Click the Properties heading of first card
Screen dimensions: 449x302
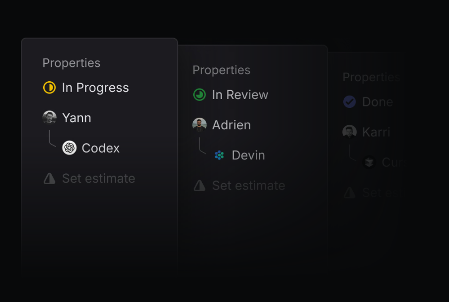[72, 63]
